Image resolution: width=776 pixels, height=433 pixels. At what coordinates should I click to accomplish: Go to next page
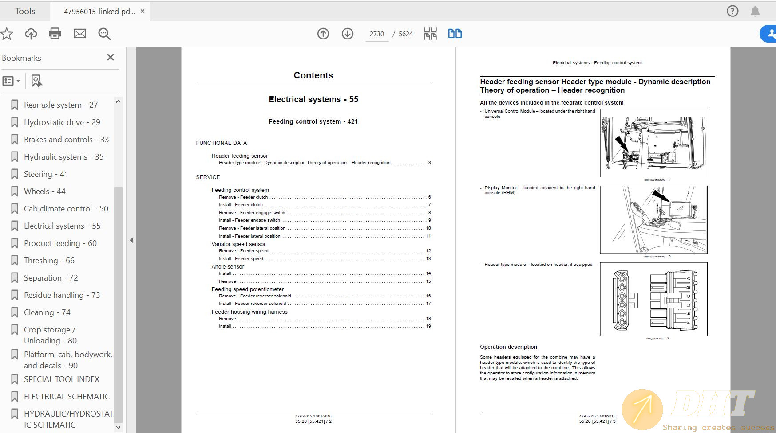pyautogui.click(x=348, y=34)
